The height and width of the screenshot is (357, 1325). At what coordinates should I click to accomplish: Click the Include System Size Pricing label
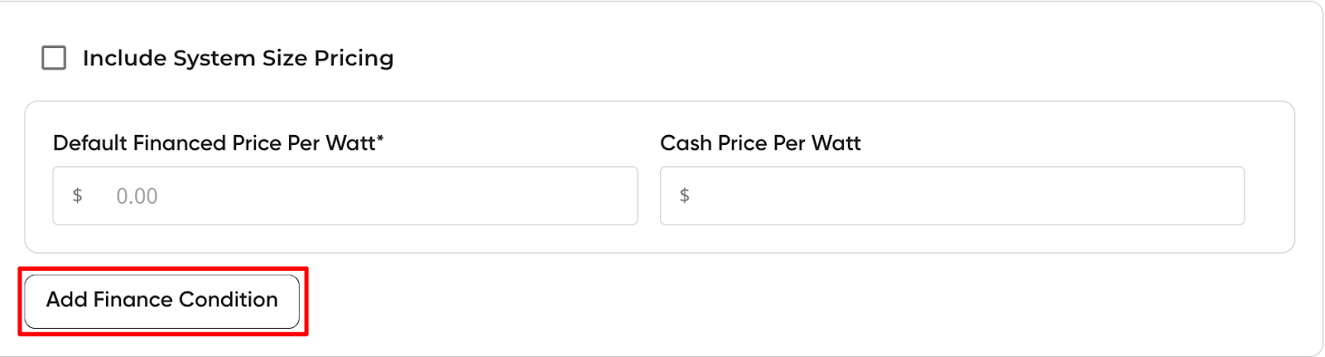click(x=238, y=58)
